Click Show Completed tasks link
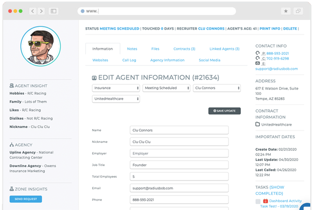Viewport: 313px width, 210px height. tap(270, 190)
